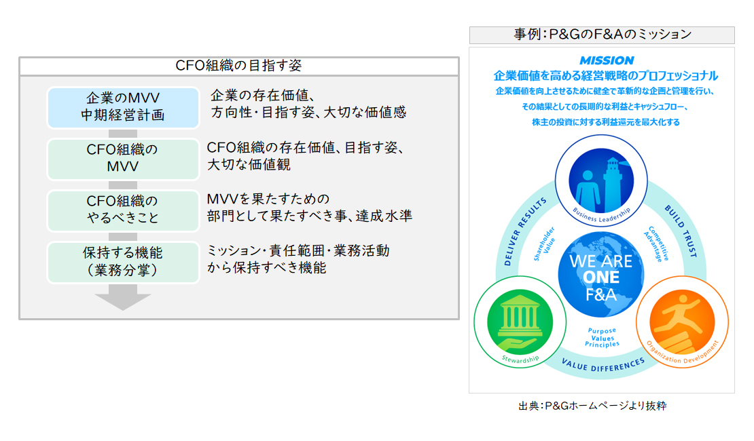The width and height of the screenshot is (754, 441).
Task: Click the BUILD TRUST arc label
Action: 681,231
